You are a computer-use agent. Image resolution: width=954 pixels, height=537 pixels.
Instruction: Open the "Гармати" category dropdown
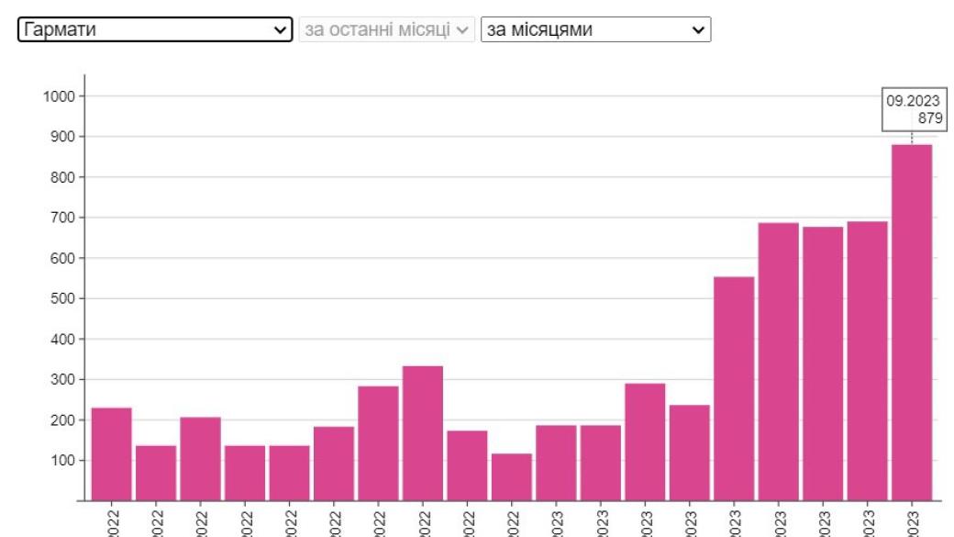[x=154, y=29]
